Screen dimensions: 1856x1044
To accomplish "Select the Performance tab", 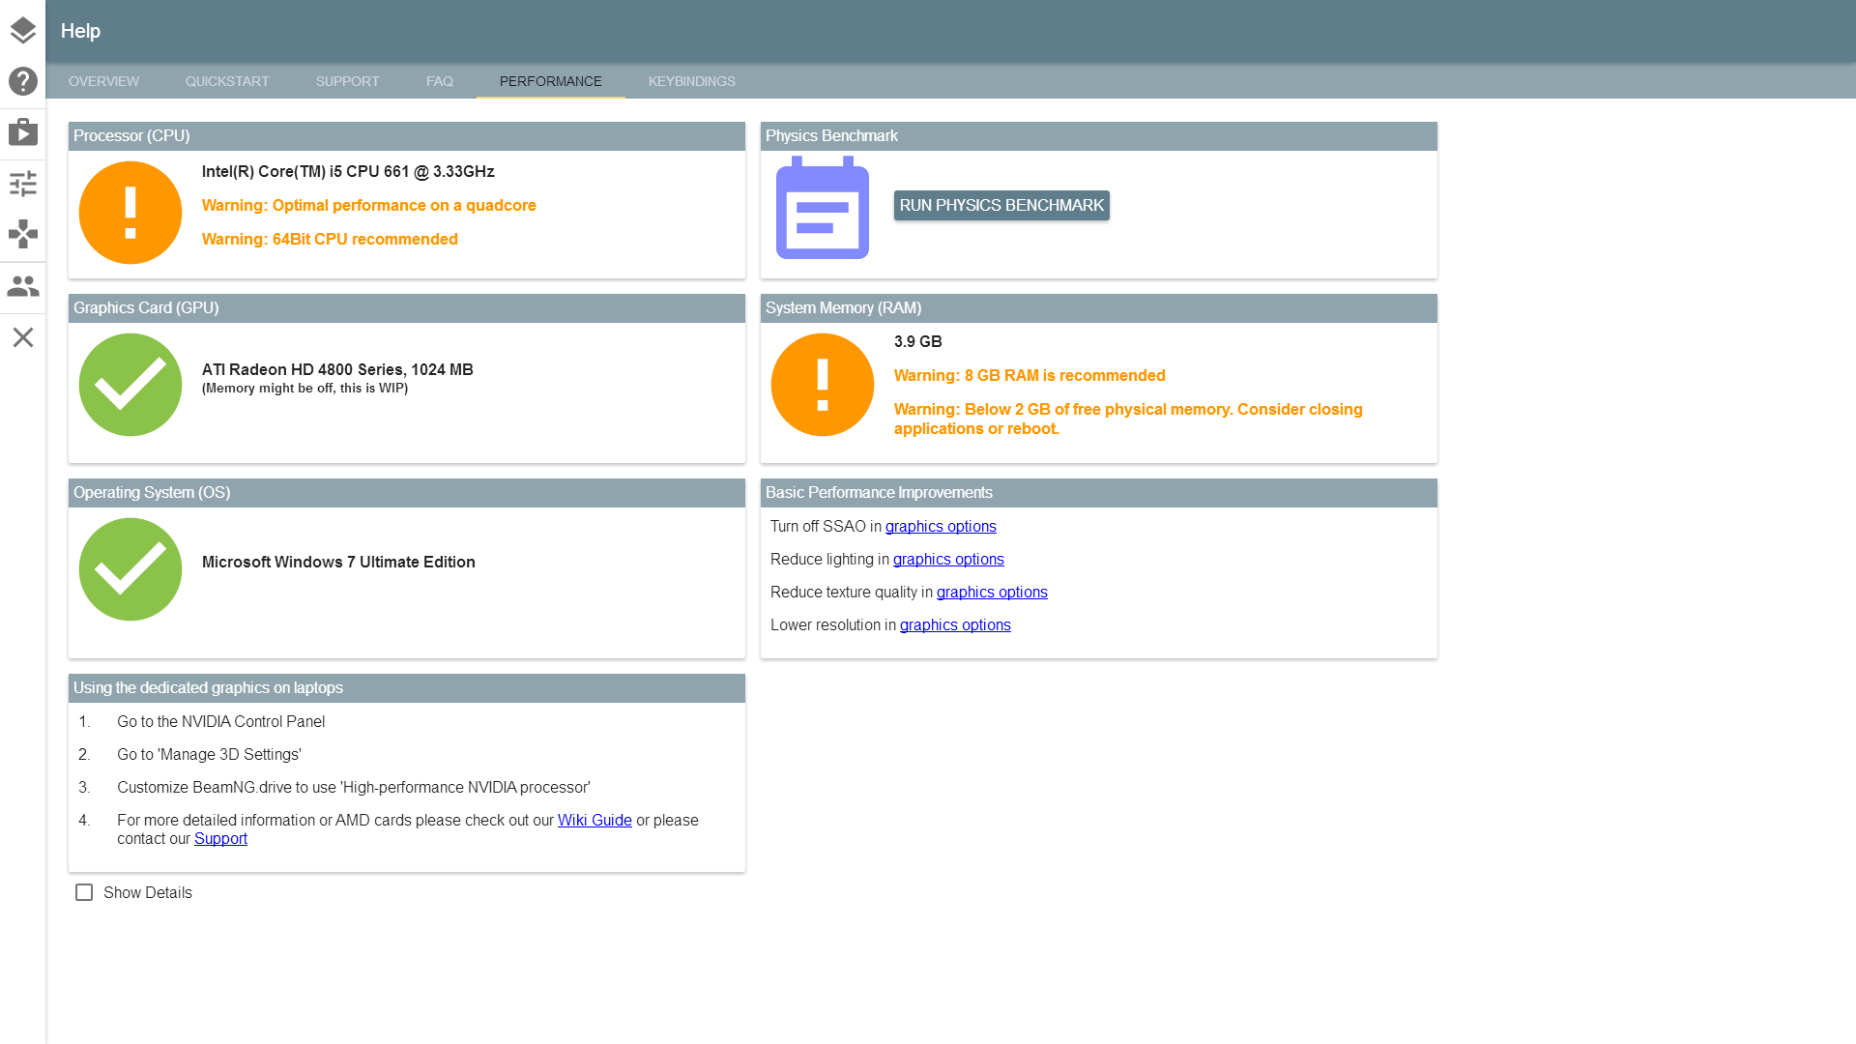I will click(x=550, y=81).
